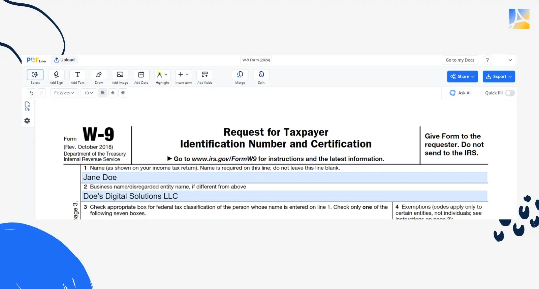This screenshot has height=289, width=539.
Task: Center align the text
Action: [113, 93]
